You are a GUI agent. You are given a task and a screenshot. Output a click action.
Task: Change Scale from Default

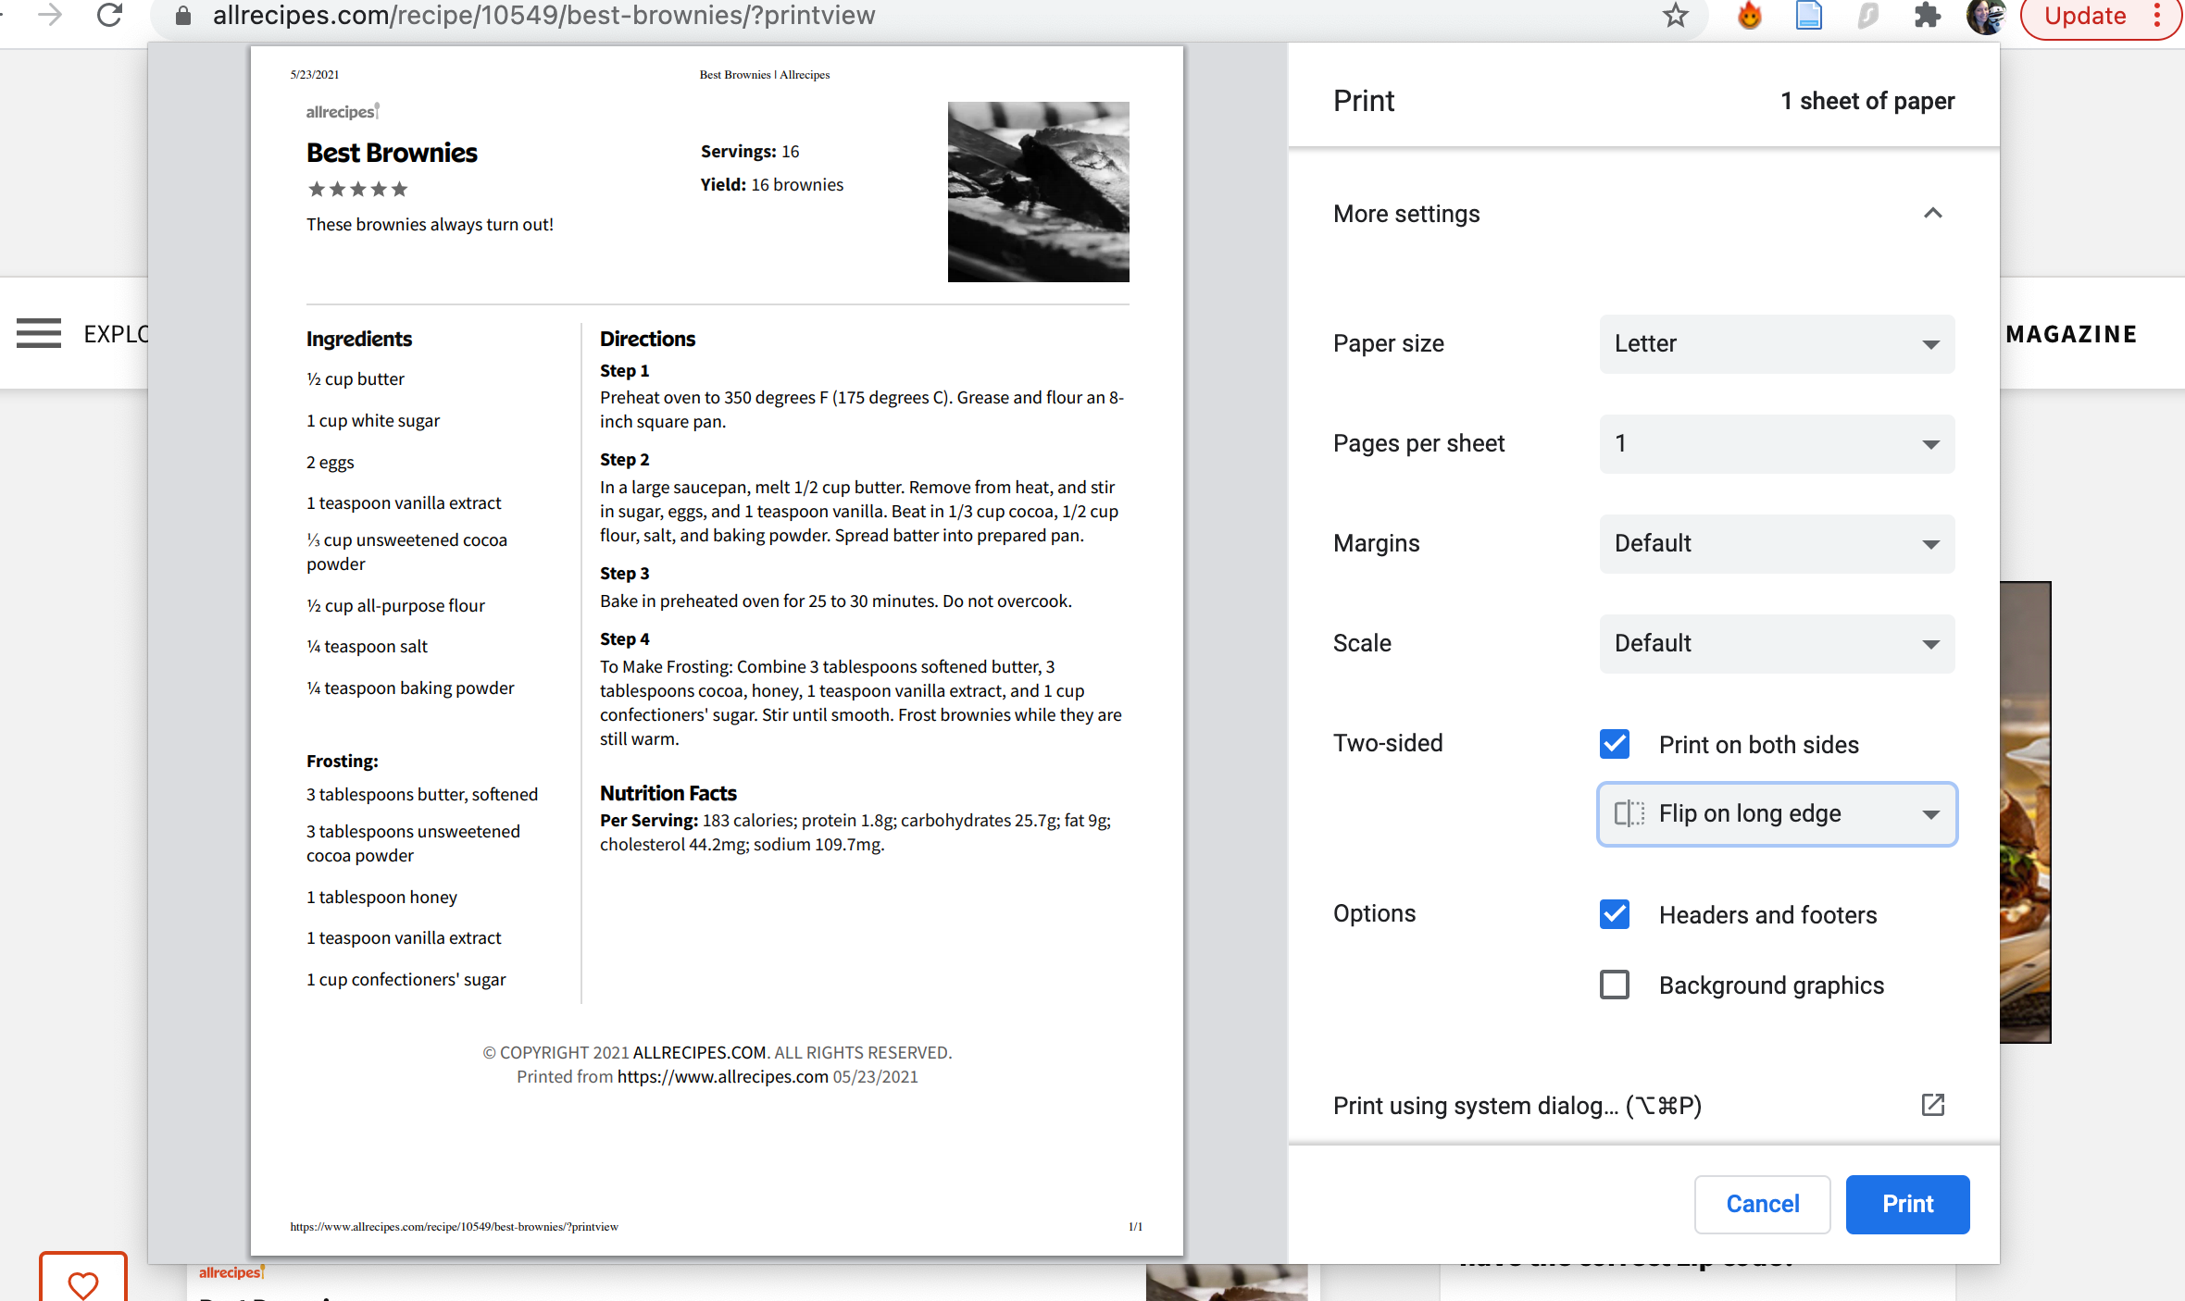pyautogui.click(x=1775, y=643)
